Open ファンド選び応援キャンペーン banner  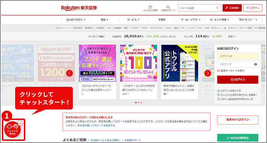pyautogui.click(x=97, y=72)
